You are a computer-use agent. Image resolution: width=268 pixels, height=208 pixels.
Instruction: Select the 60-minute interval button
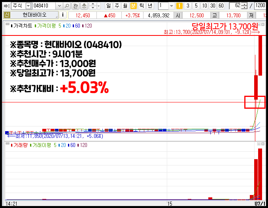coord(221,6)
